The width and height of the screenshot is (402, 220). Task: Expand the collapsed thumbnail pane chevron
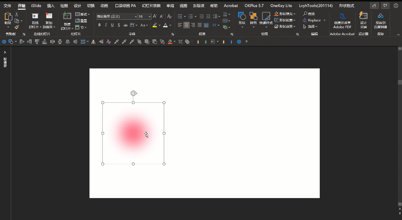tap(5, 52)
